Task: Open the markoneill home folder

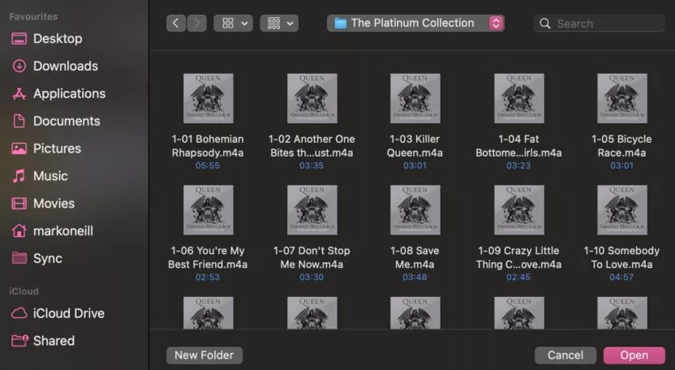Action: pyautogui.click(x=63, y=231)
